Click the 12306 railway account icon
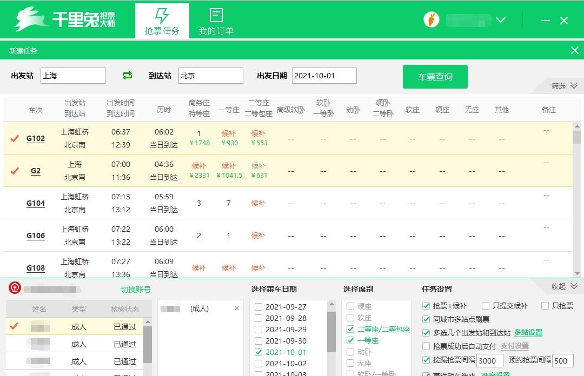 (x=15, y=288)
